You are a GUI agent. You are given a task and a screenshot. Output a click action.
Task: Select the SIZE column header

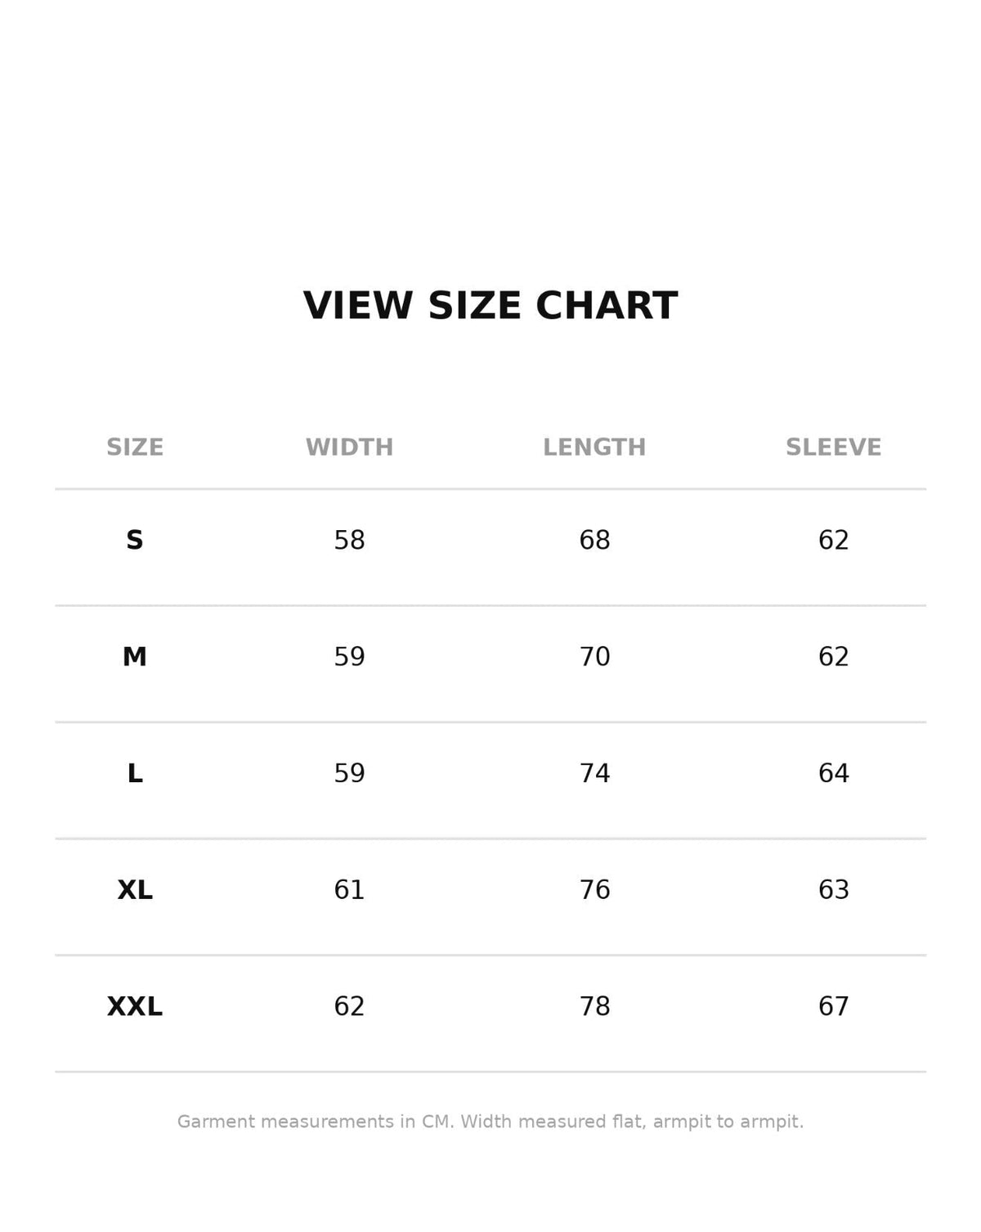pyautogui.click(x=135, y=447)
